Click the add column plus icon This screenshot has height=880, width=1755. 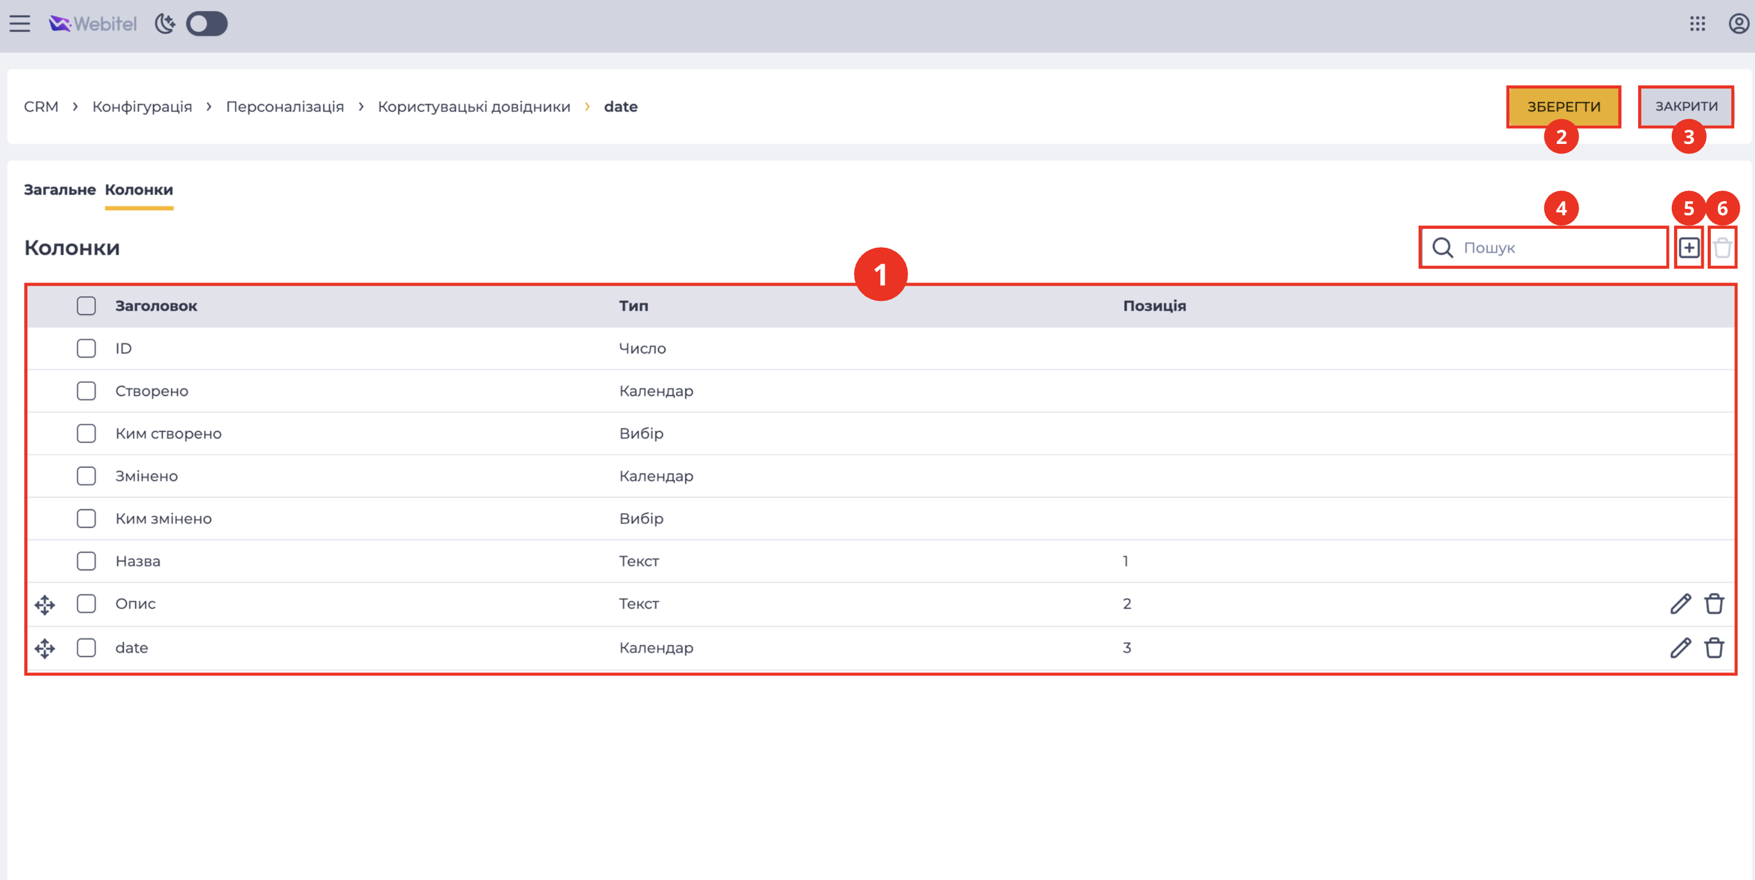pyautogui.click(x=1688, y=247)
